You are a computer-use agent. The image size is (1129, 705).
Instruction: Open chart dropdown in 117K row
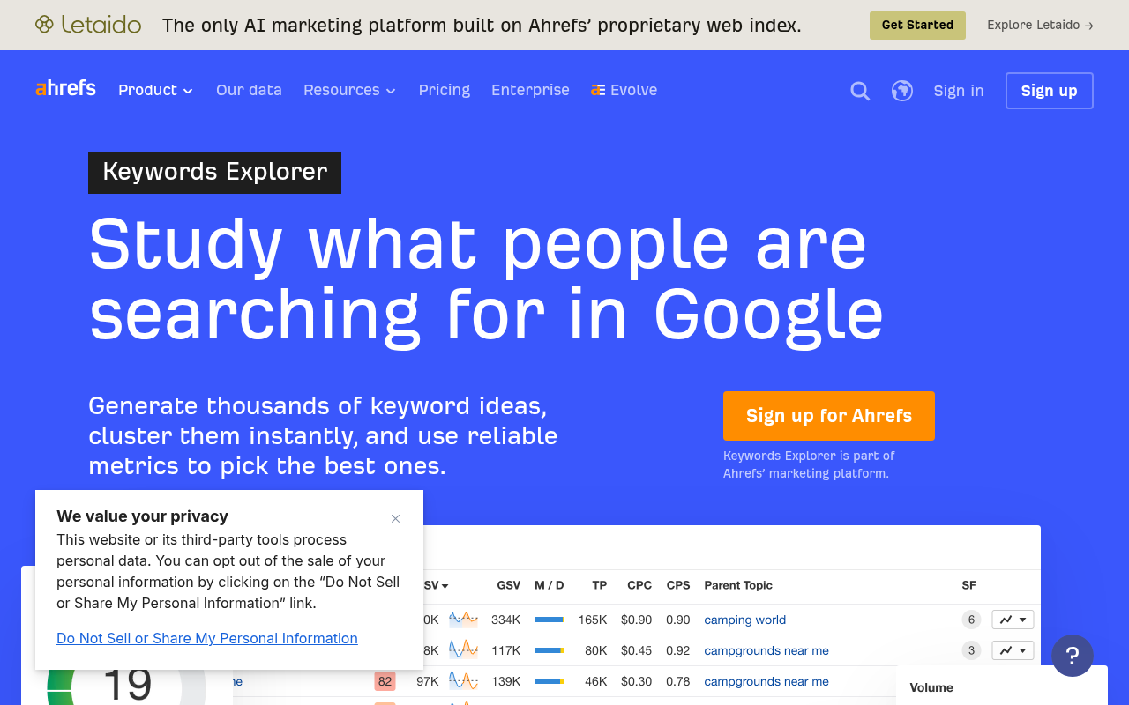point(1013,650)
